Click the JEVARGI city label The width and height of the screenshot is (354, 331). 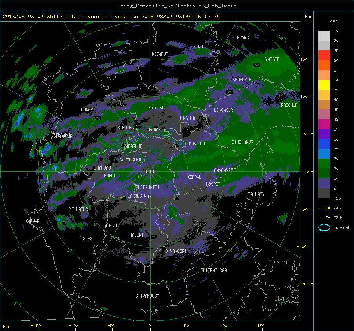(x=243, y=38)
